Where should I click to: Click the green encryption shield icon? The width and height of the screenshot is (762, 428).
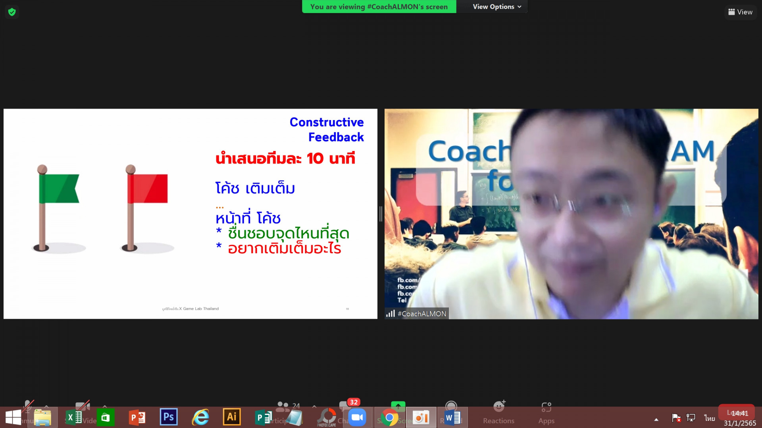click(x=12, y=12)
